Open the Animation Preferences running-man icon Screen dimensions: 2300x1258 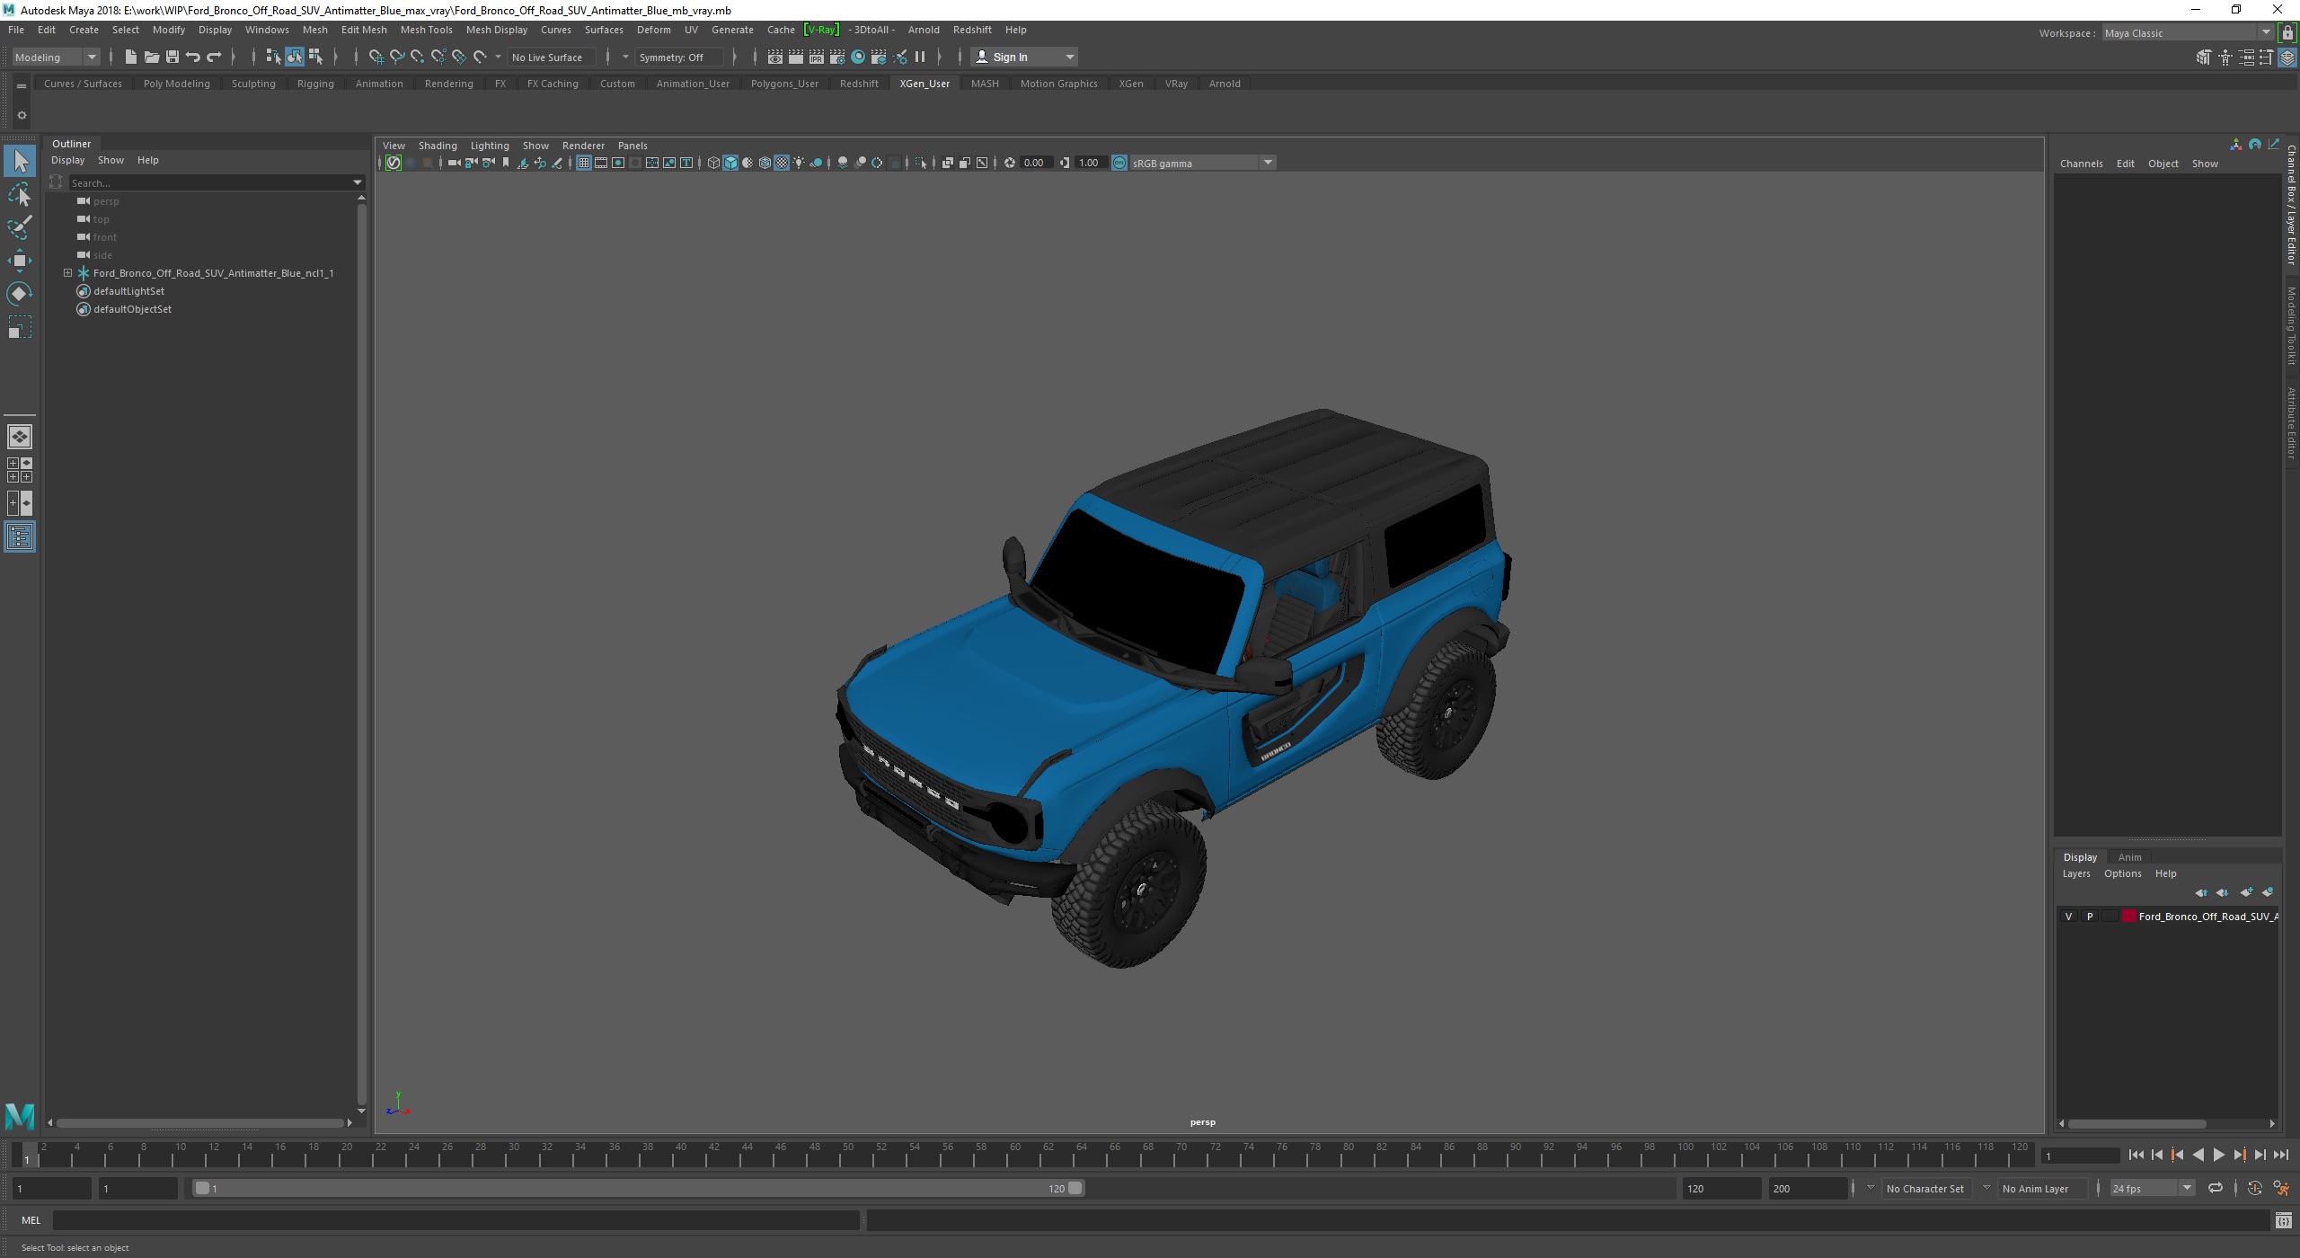coord(2281,1188)
